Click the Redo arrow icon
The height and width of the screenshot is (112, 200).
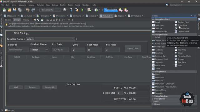pos(33,10)
